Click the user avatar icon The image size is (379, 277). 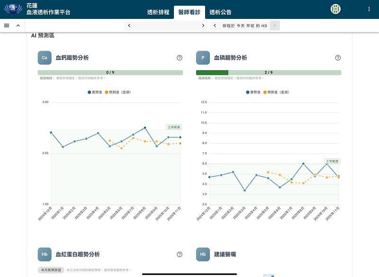click(x=335, y=9)
